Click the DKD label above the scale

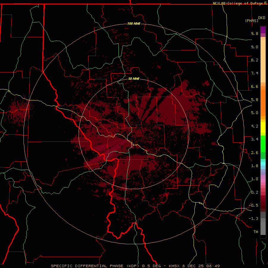262,18
